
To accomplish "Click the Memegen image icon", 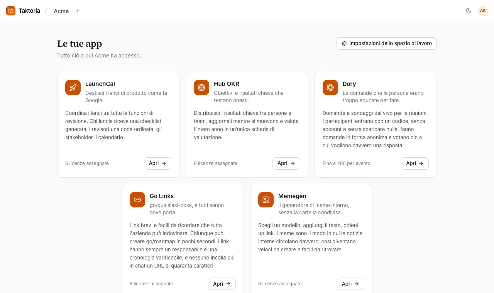I will pyautogui.click(x=266, y=200).
